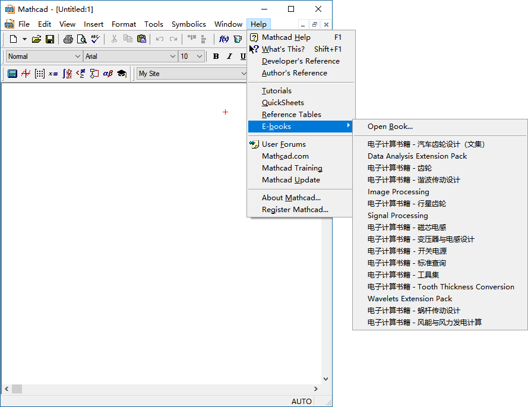528x407 pixels.
Task: Open the font size 10 dropdown
Action: pyautogui.click(x=200, y=56)
